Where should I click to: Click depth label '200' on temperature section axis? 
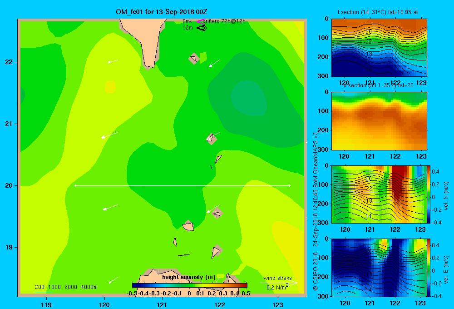323,57
